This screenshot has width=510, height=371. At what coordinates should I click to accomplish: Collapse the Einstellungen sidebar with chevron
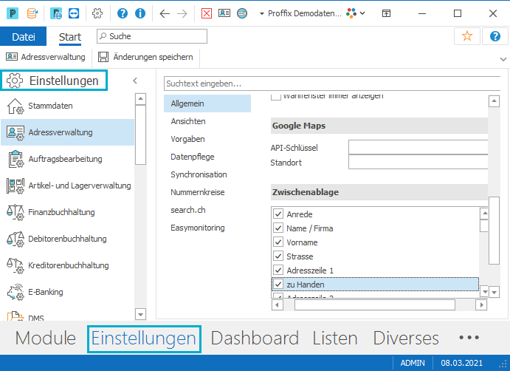pos(135,81)
